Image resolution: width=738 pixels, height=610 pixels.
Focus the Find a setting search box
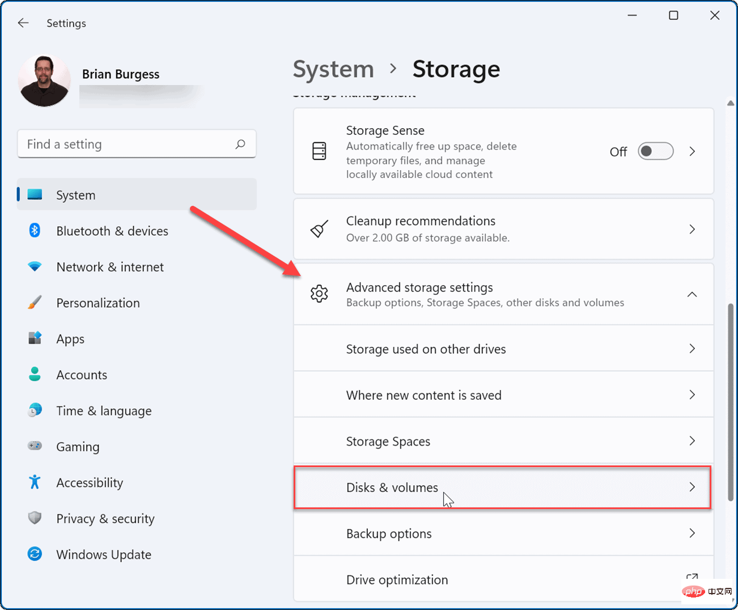pos(137,144)
